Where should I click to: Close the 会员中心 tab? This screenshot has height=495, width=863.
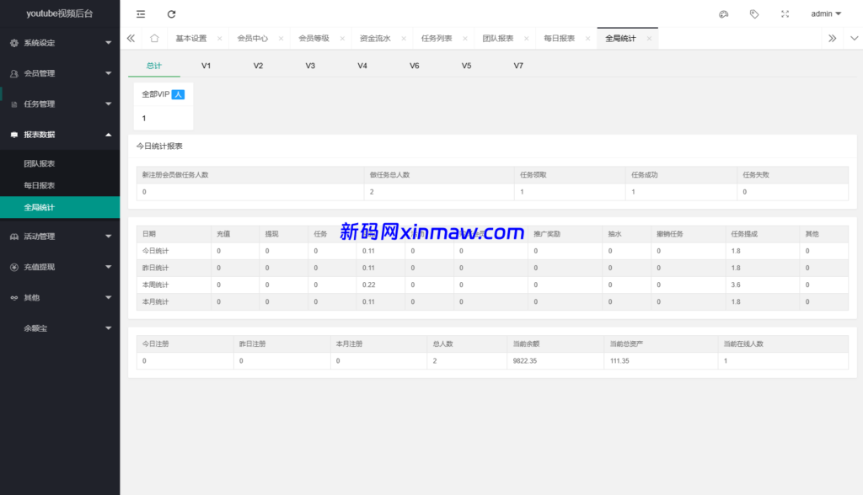[x=281, y=39]
